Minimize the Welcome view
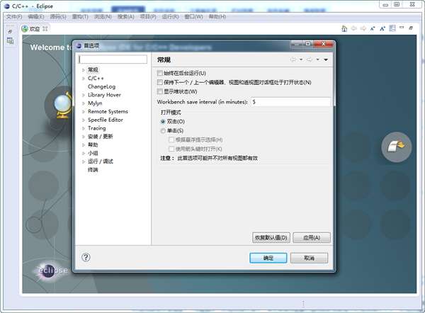This screenshot has width=425, height=313. pos(402,28)
